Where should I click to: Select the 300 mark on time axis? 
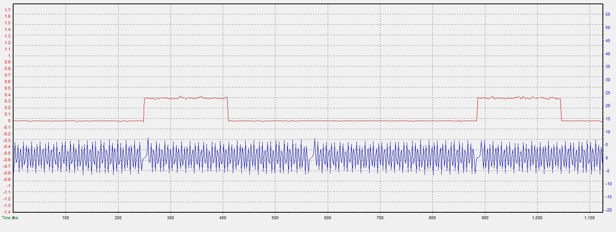click(170, 218)
